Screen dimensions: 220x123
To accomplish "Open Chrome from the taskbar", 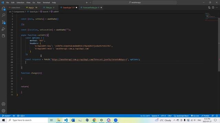I will coord(94,120).
